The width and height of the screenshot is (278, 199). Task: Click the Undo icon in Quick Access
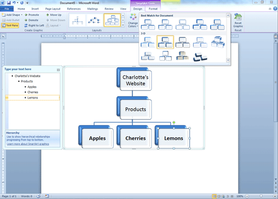point(14,3)
